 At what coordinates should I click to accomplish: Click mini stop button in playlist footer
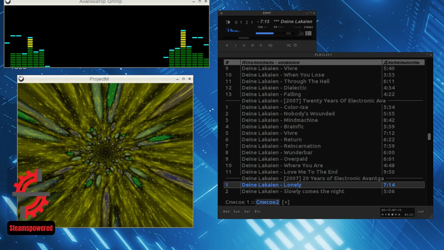[392, 215]
